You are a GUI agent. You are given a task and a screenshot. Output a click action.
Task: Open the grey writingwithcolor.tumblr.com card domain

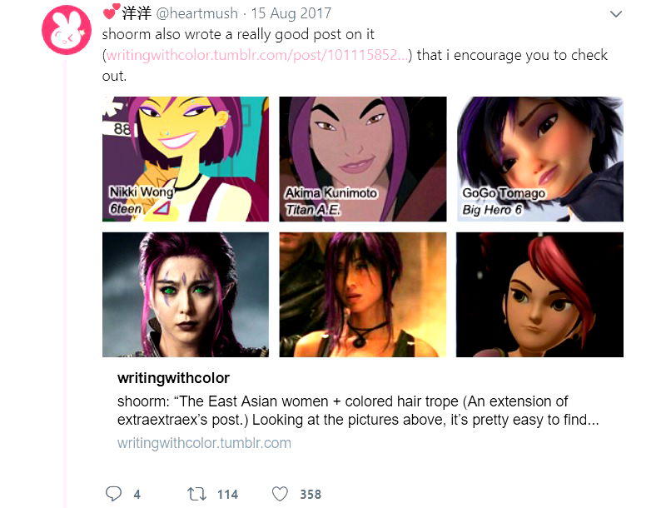coord(204,443)
